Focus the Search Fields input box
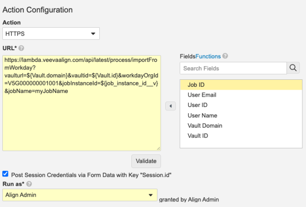 tap(233, 69)
